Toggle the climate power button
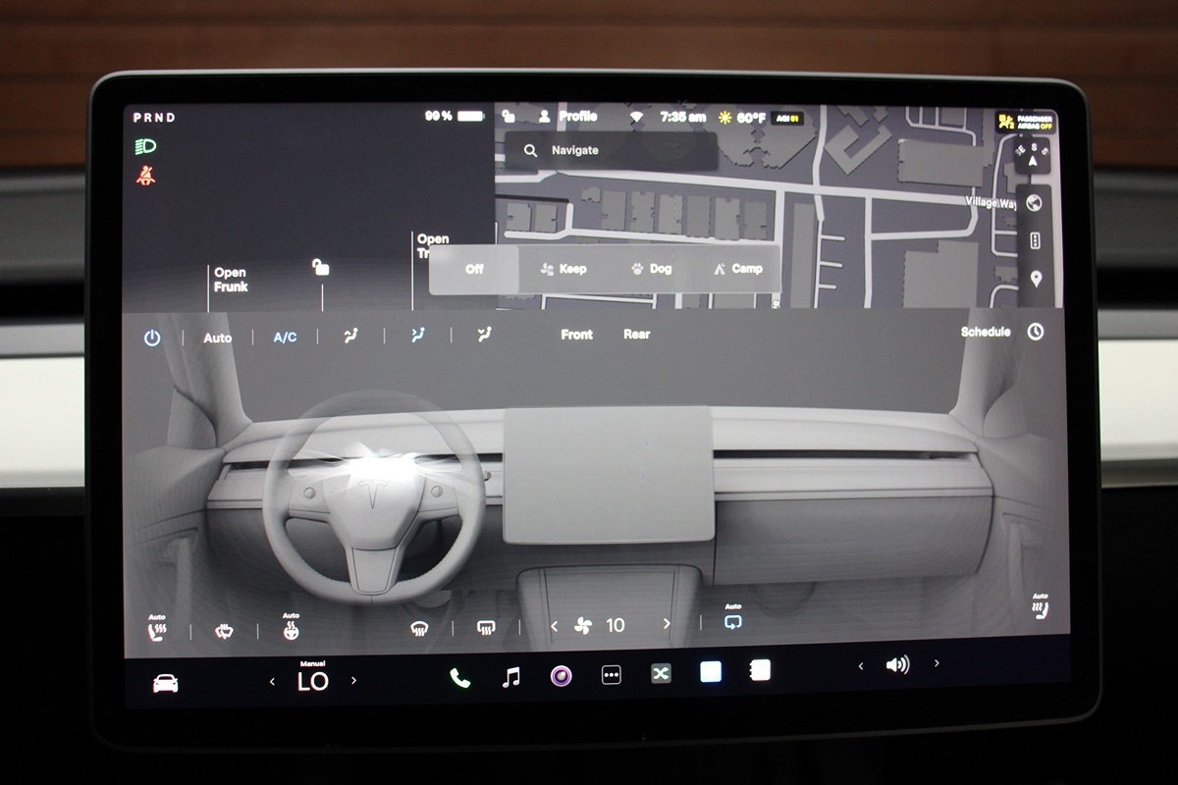The image size is (1178, 785). (x=152, y=338)
